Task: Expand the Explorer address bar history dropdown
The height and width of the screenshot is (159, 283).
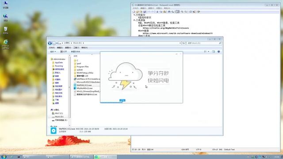Action: 180,43
